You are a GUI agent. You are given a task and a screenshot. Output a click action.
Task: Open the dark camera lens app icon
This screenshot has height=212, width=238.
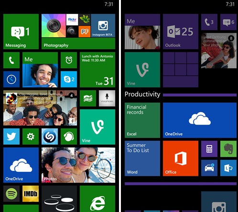(72, 32)
